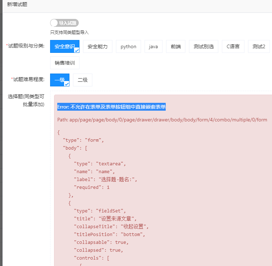Choose the java category
The width and height of the screenshot is (272, 266).
click(153, 46)
